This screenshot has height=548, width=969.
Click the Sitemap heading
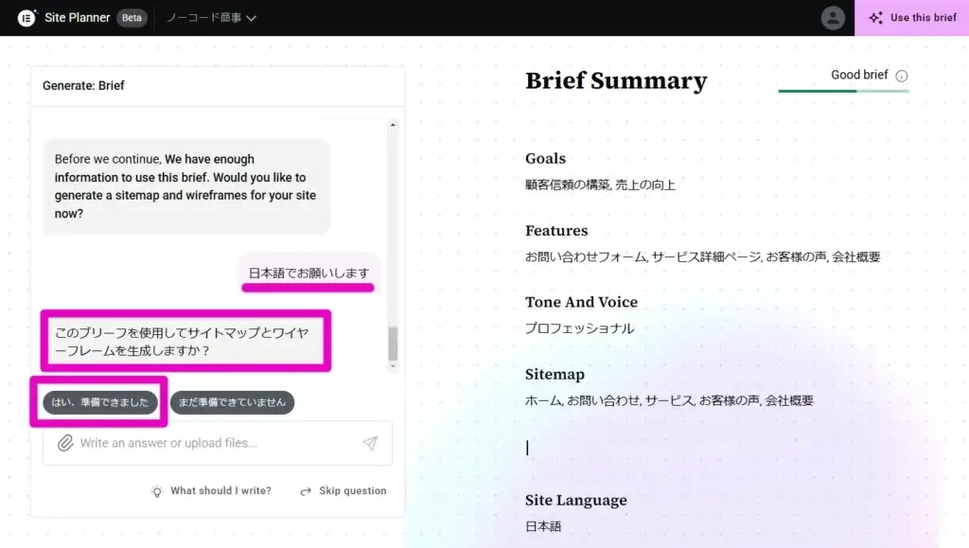pos(555,375)
